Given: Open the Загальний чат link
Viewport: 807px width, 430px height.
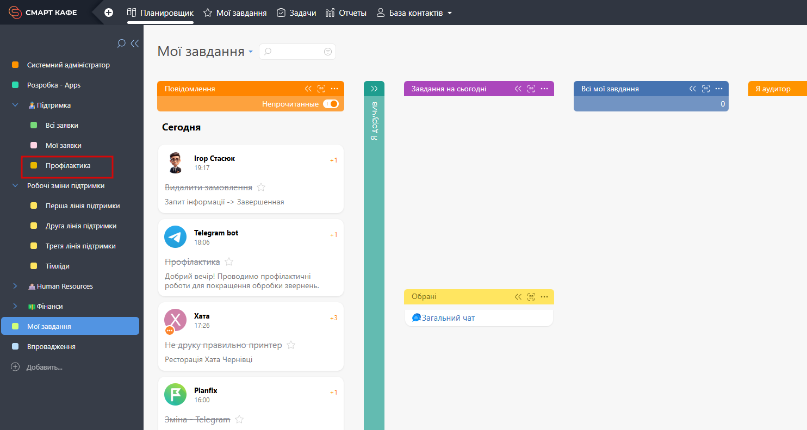Looking at the screenshot, I should pos(448,318).
